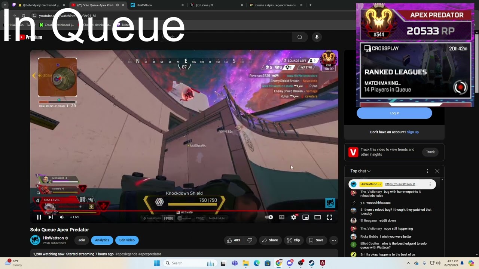Click the red V extension logo
Image resolution: width=479 pixels, height=269 pixels.
coord(353,152)
